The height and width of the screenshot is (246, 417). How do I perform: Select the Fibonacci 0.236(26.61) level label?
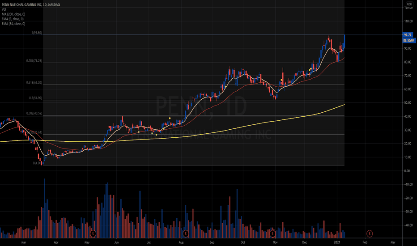point(34,132)
